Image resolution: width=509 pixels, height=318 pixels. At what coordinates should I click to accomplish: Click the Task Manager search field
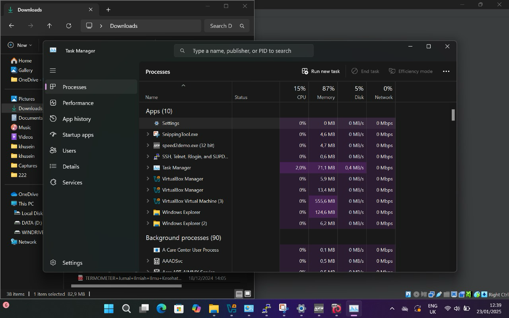click(243, 51)
